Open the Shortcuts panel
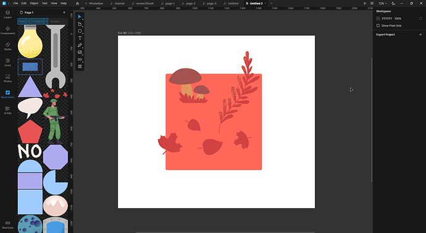Screen dimensions: 426x233 pyautogui.click(x=7, y=224)
